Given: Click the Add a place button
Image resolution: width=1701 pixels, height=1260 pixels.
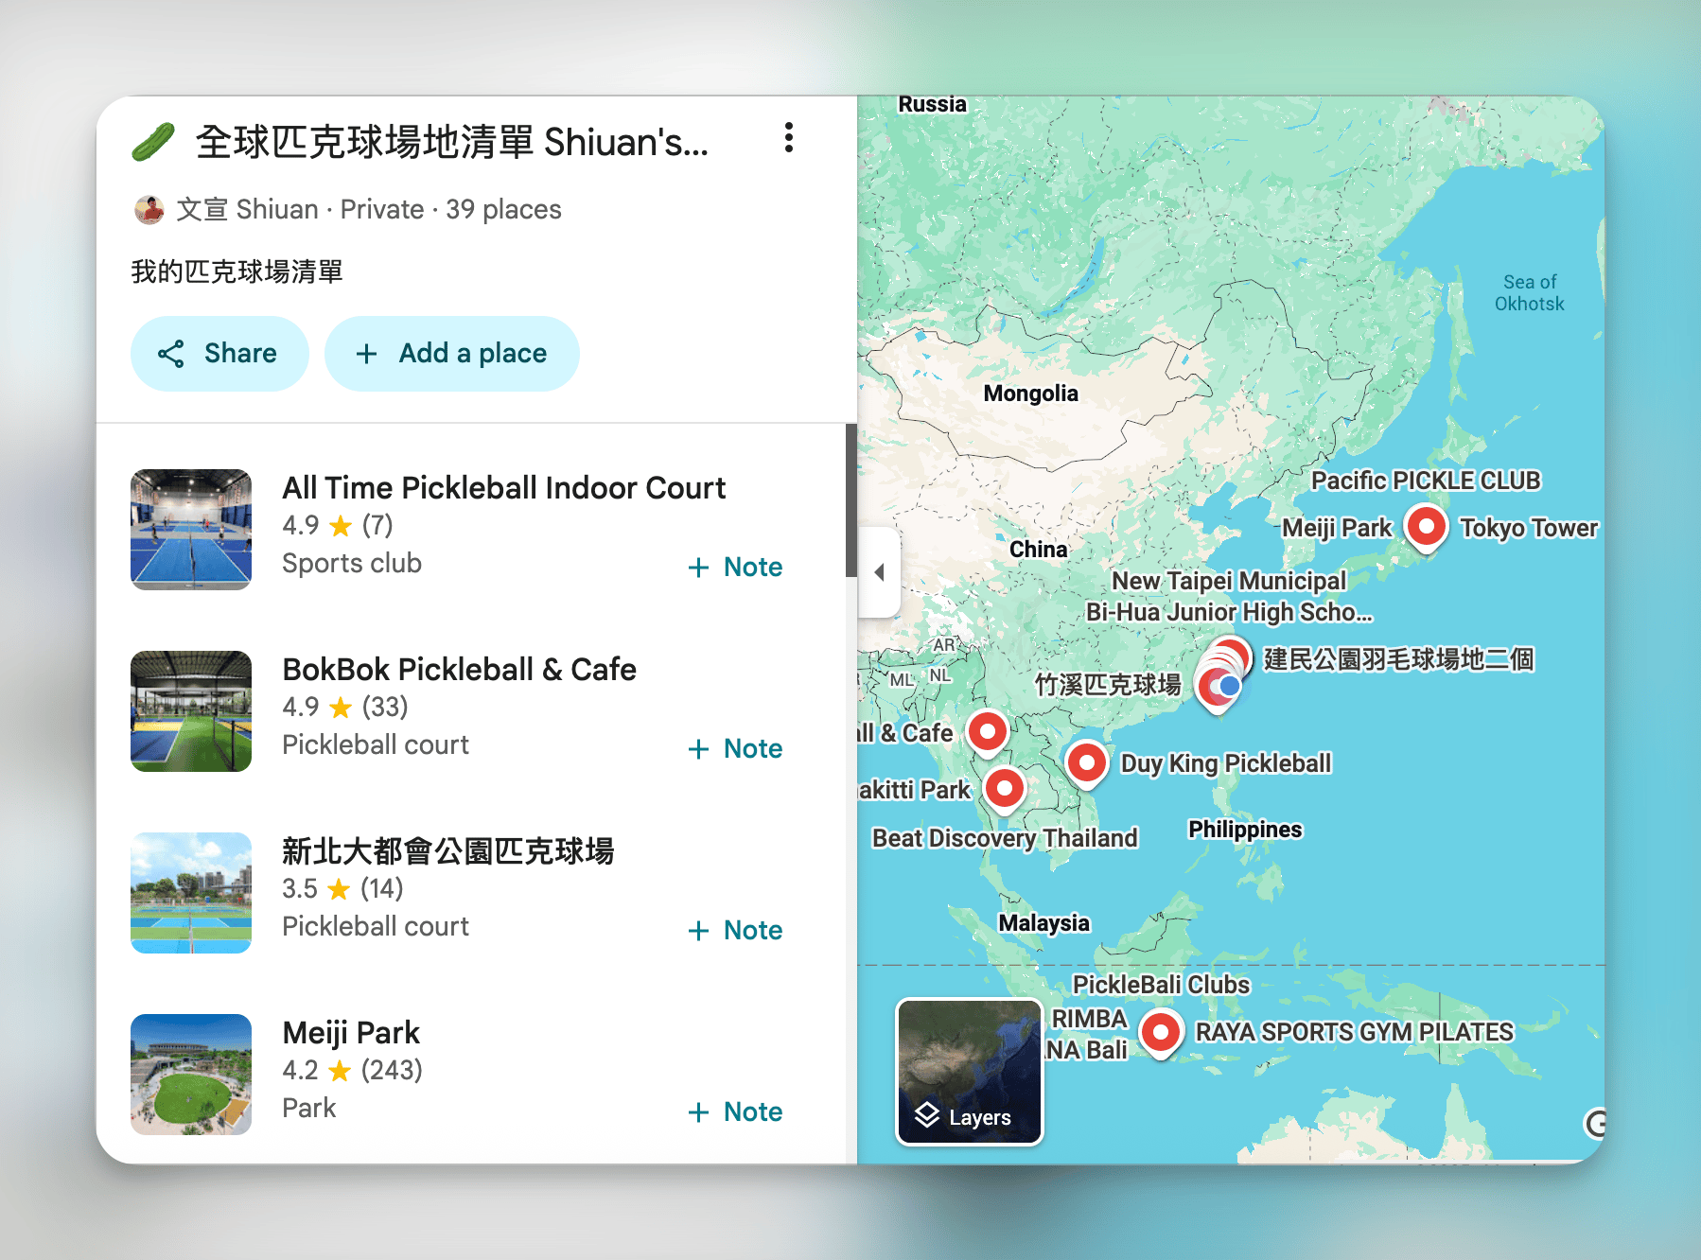Looking at the screenshot, I should point(451,354).
